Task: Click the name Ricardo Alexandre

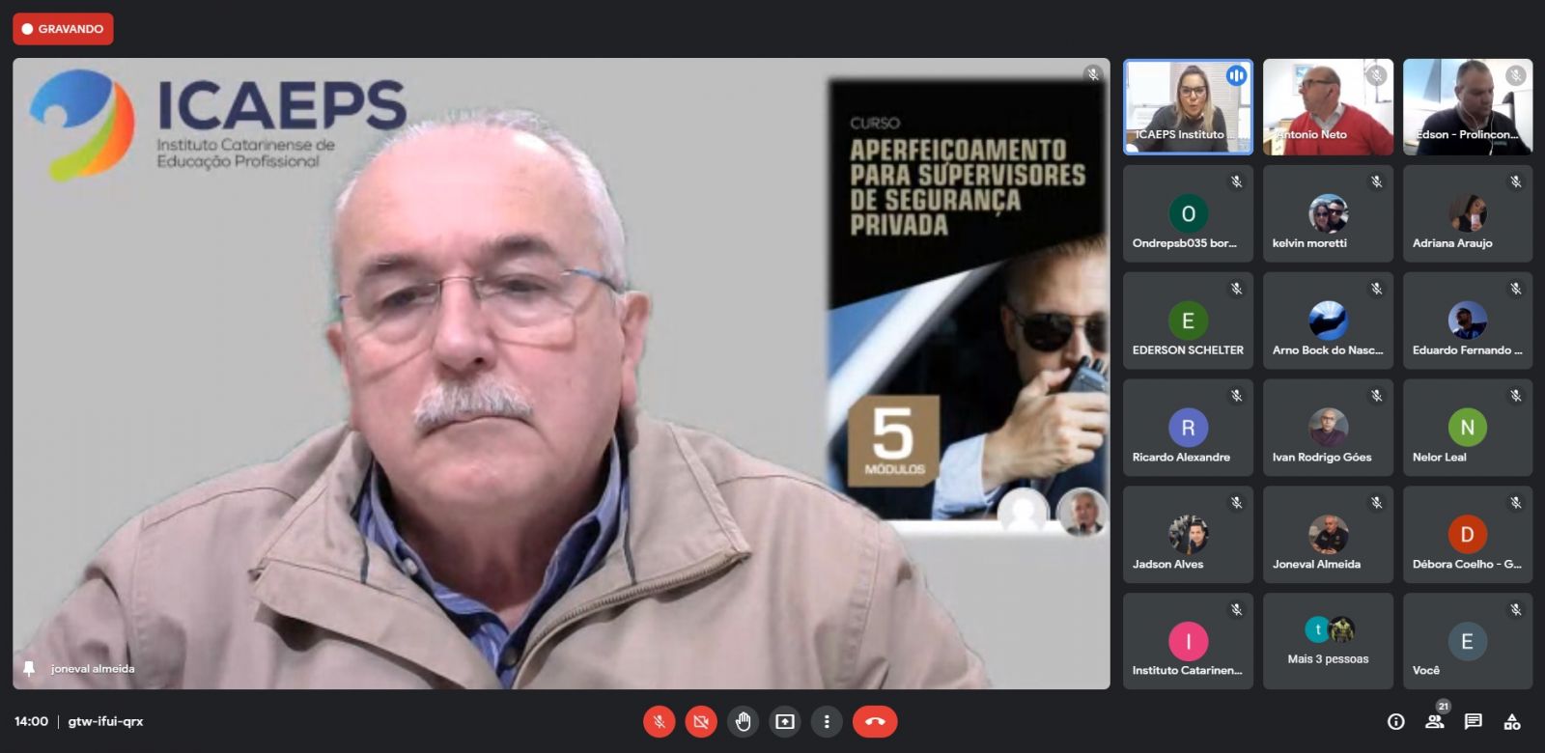Action: pos(1181,458)
